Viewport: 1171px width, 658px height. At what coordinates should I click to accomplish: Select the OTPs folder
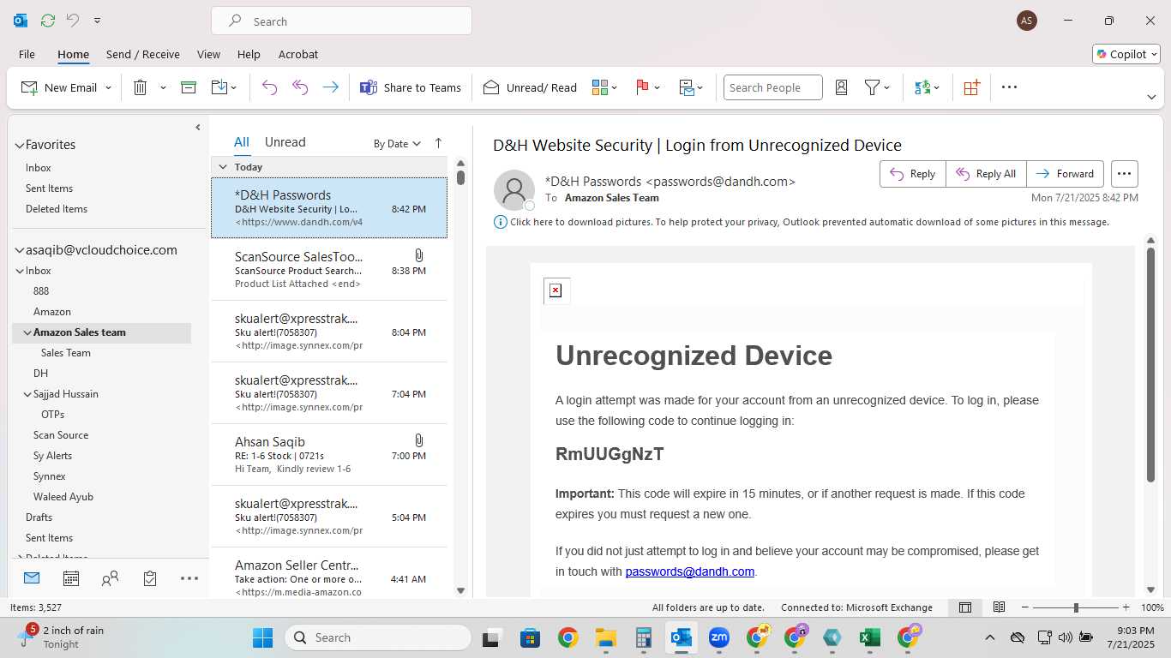52,415
